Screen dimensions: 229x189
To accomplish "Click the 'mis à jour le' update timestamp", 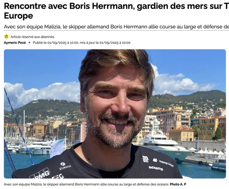I will click(105, 43).
